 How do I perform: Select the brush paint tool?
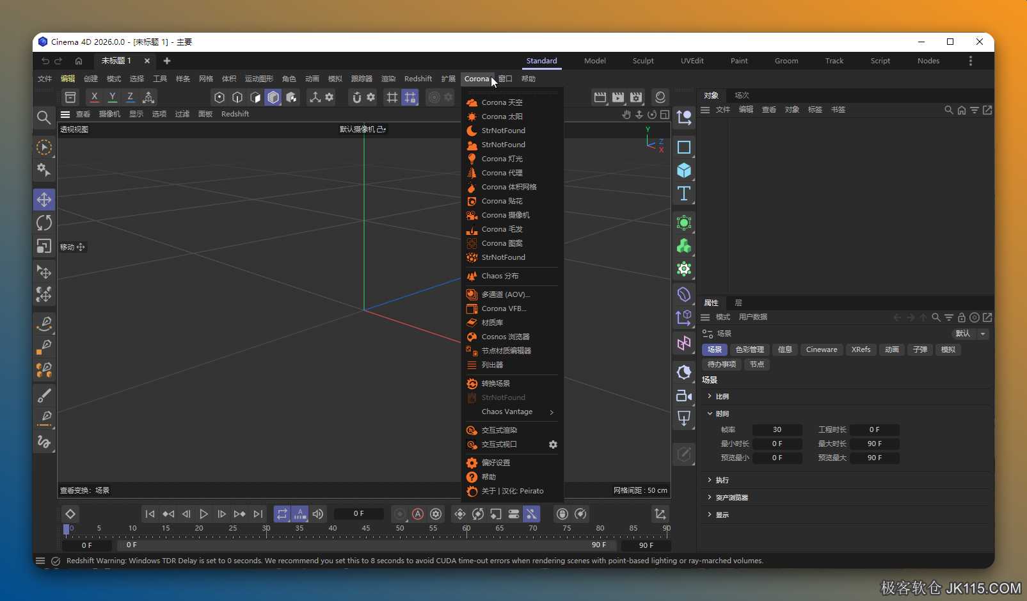click(x=44, y=396)
